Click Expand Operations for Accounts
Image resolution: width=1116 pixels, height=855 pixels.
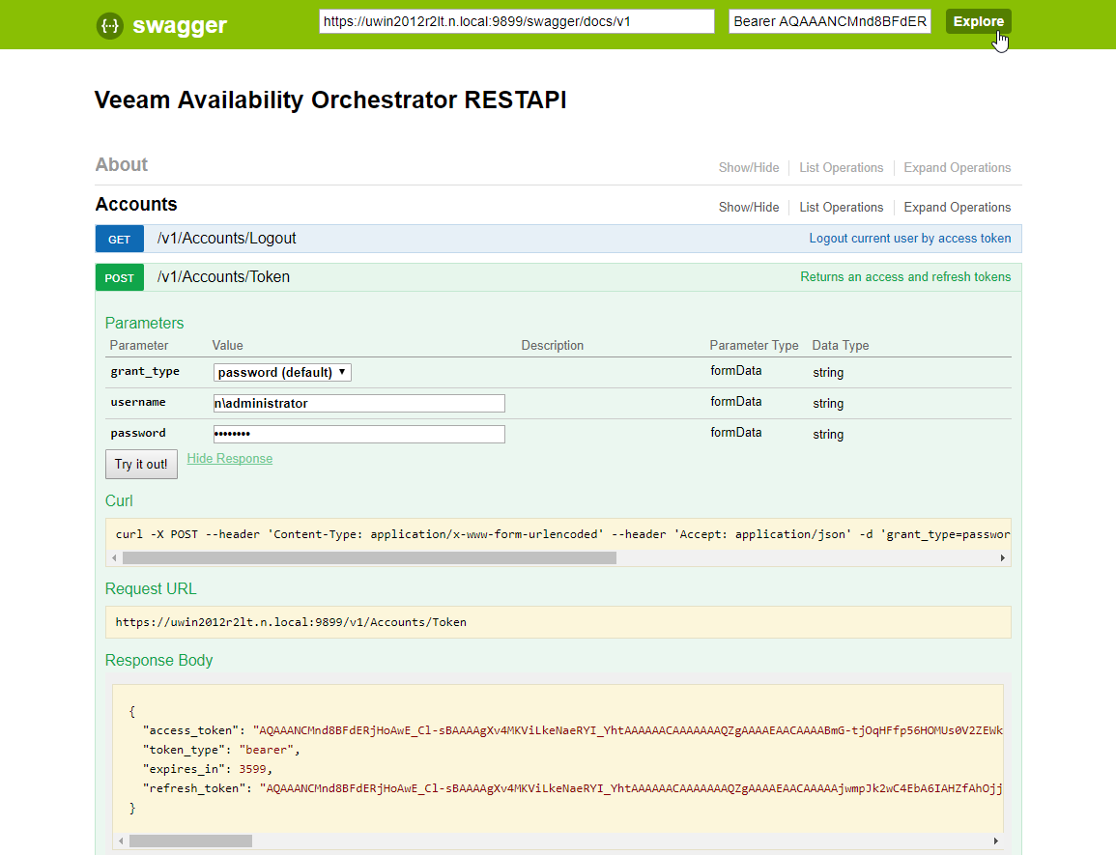[x=957, y=207]
